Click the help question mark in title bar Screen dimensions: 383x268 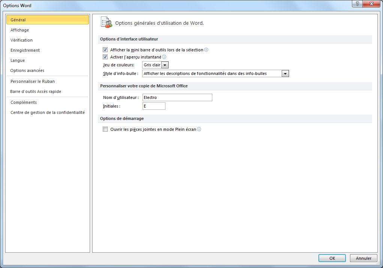(x=358, y=4)
